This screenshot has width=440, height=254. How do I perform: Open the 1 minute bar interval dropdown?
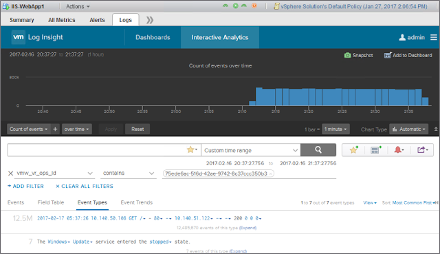[x=335, y=129]
